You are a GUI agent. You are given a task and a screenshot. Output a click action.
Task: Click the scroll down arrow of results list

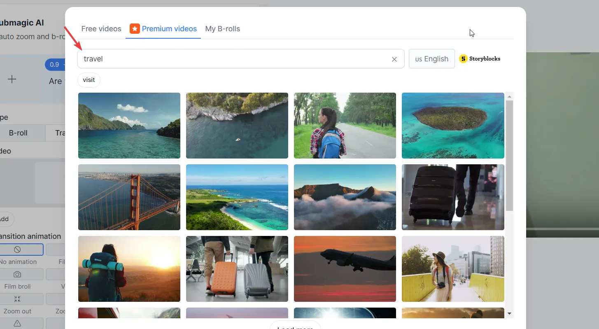click(510, 314)
